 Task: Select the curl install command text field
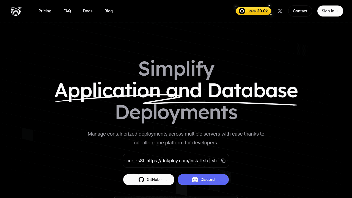171,161
